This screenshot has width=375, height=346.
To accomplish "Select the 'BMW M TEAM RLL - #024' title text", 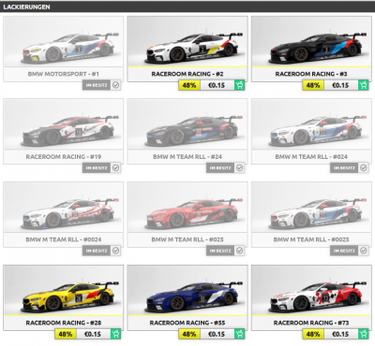I will 311,157.
